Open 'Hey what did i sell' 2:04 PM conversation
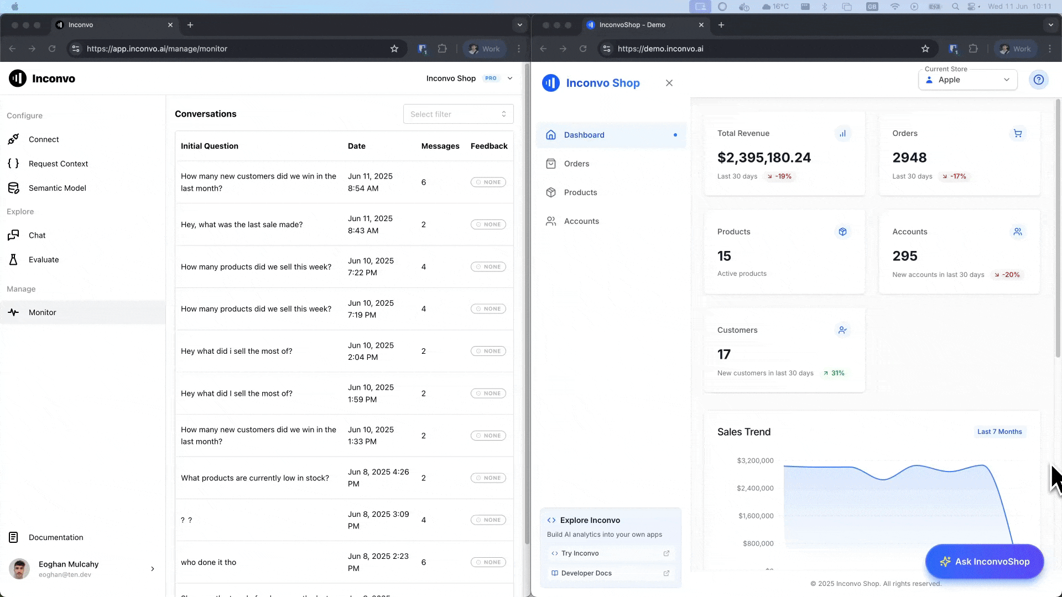Image resolution: width=1062 pixels, height=597 pixels. pyautogui.click(x=344, y=351)
